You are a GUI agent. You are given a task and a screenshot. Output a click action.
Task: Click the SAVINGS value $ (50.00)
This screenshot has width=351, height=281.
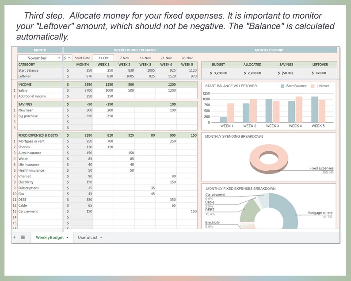tap(285, 73)
